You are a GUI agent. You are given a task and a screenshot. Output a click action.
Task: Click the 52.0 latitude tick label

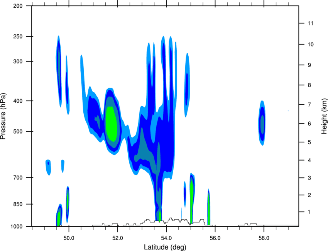[118, 238]
